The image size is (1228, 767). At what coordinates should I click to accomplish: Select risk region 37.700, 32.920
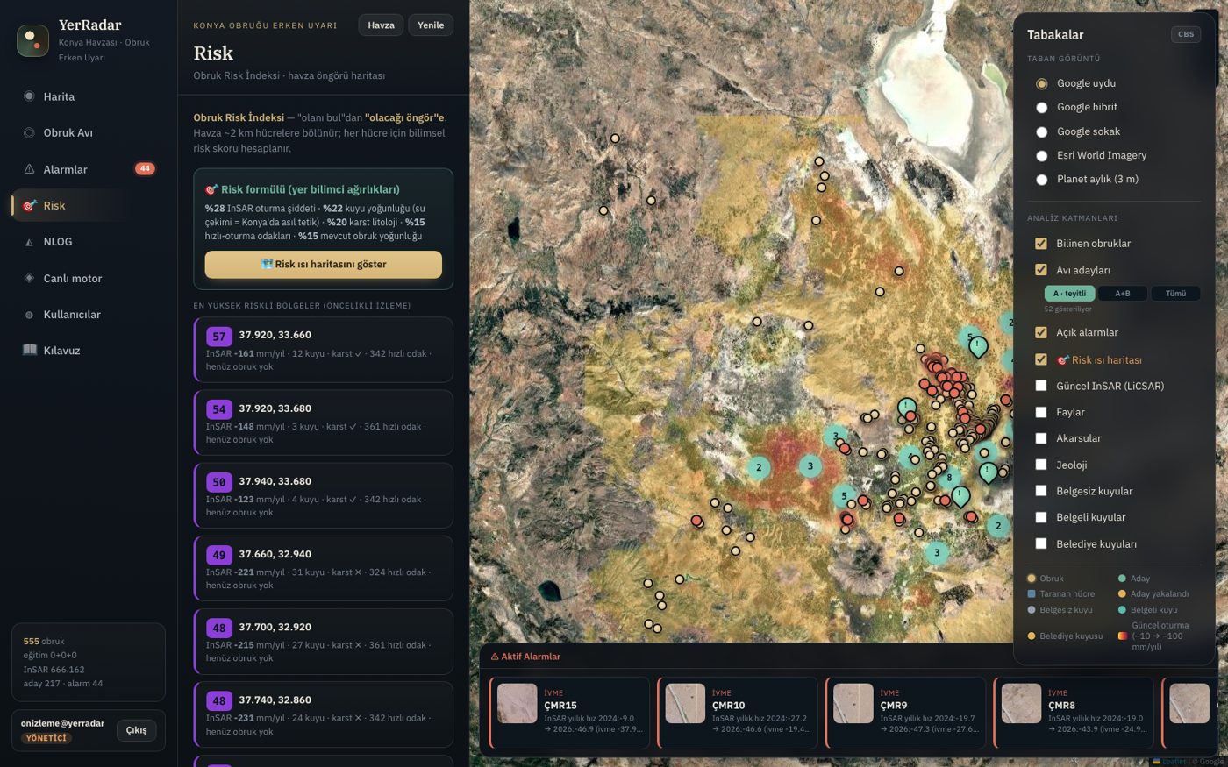324,642
